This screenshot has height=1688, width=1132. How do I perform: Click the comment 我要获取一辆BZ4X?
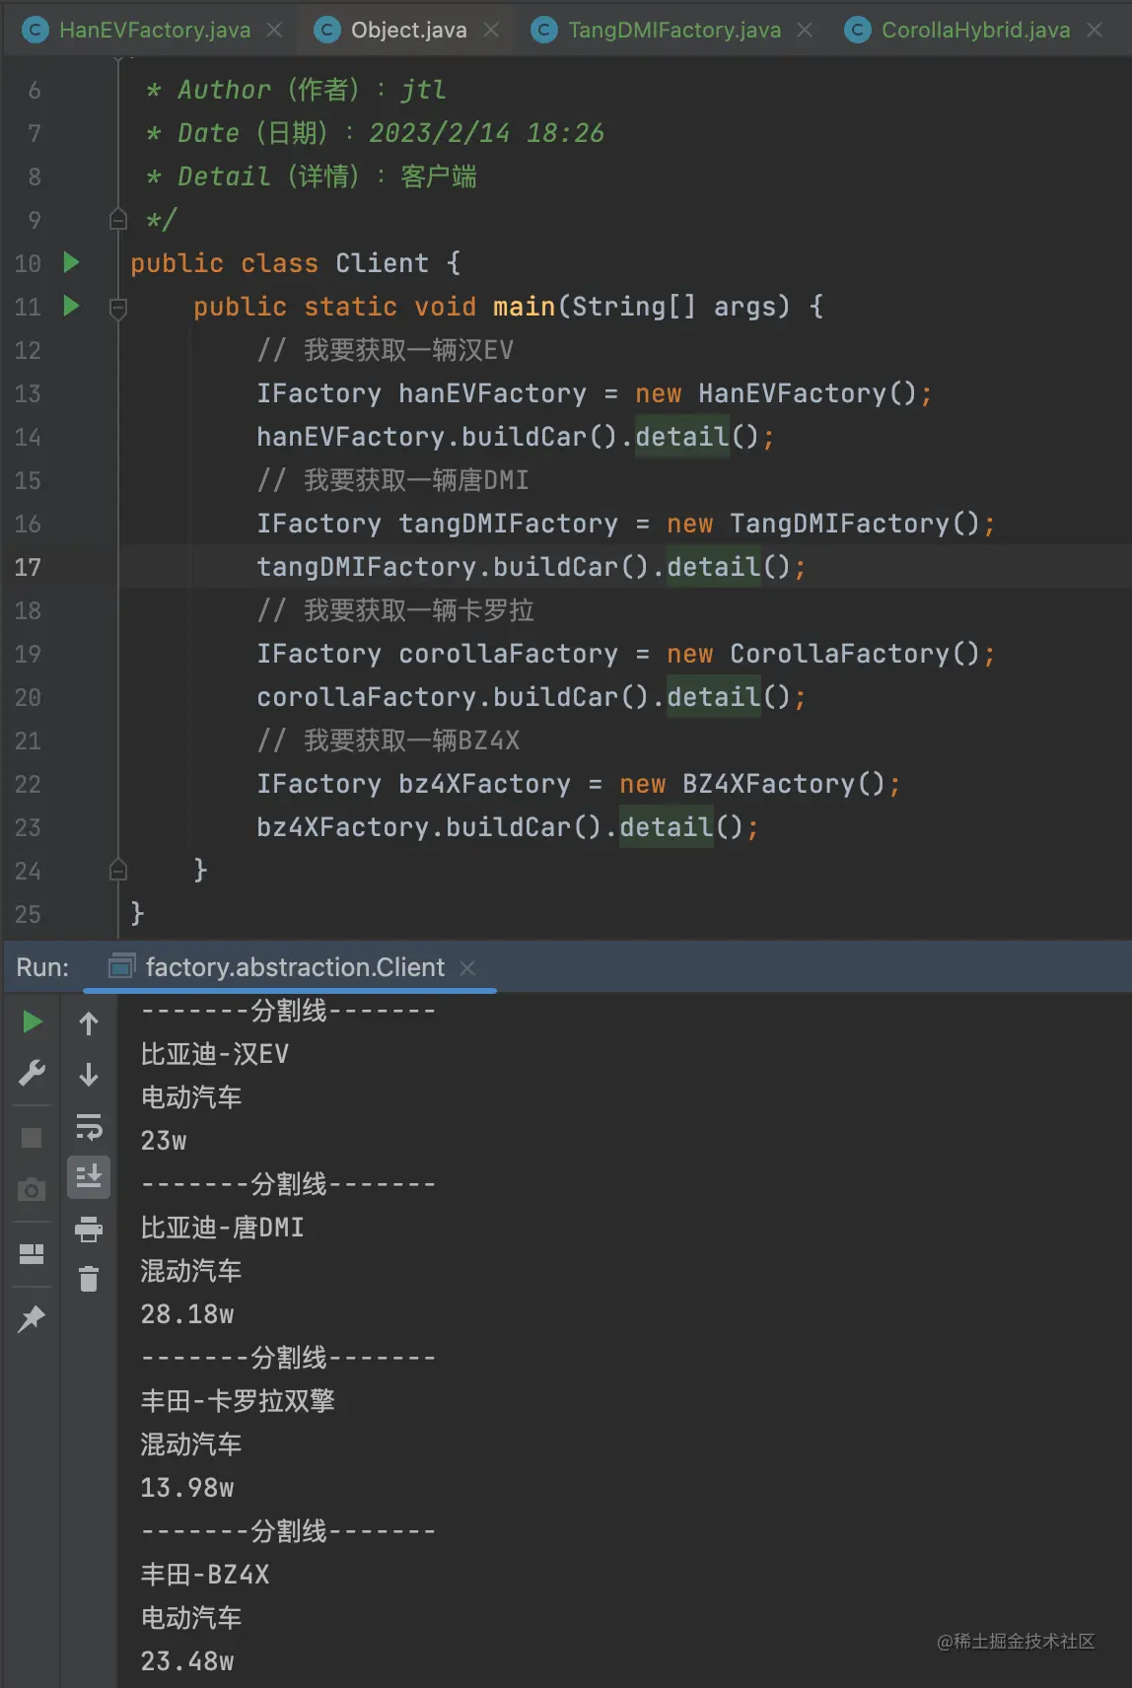tap(389, 740)
